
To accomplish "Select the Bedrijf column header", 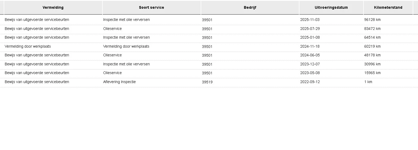I will click(250, 7).
